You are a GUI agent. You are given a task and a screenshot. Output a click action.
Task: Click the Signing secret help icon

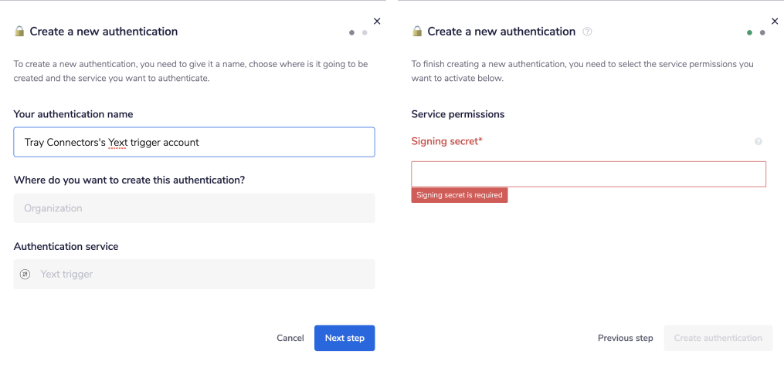(x=758, y=141)
